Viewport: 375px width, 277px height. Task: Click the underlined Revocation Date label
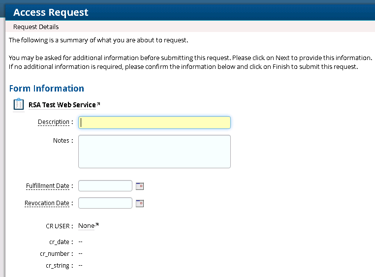47,203
